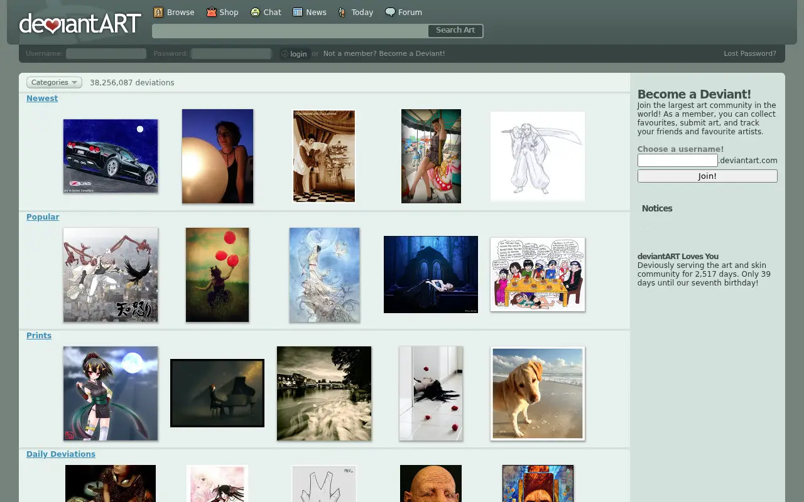Open the Prints section link
The width and height of the screenshot is (804, 502).
point(39,336)
